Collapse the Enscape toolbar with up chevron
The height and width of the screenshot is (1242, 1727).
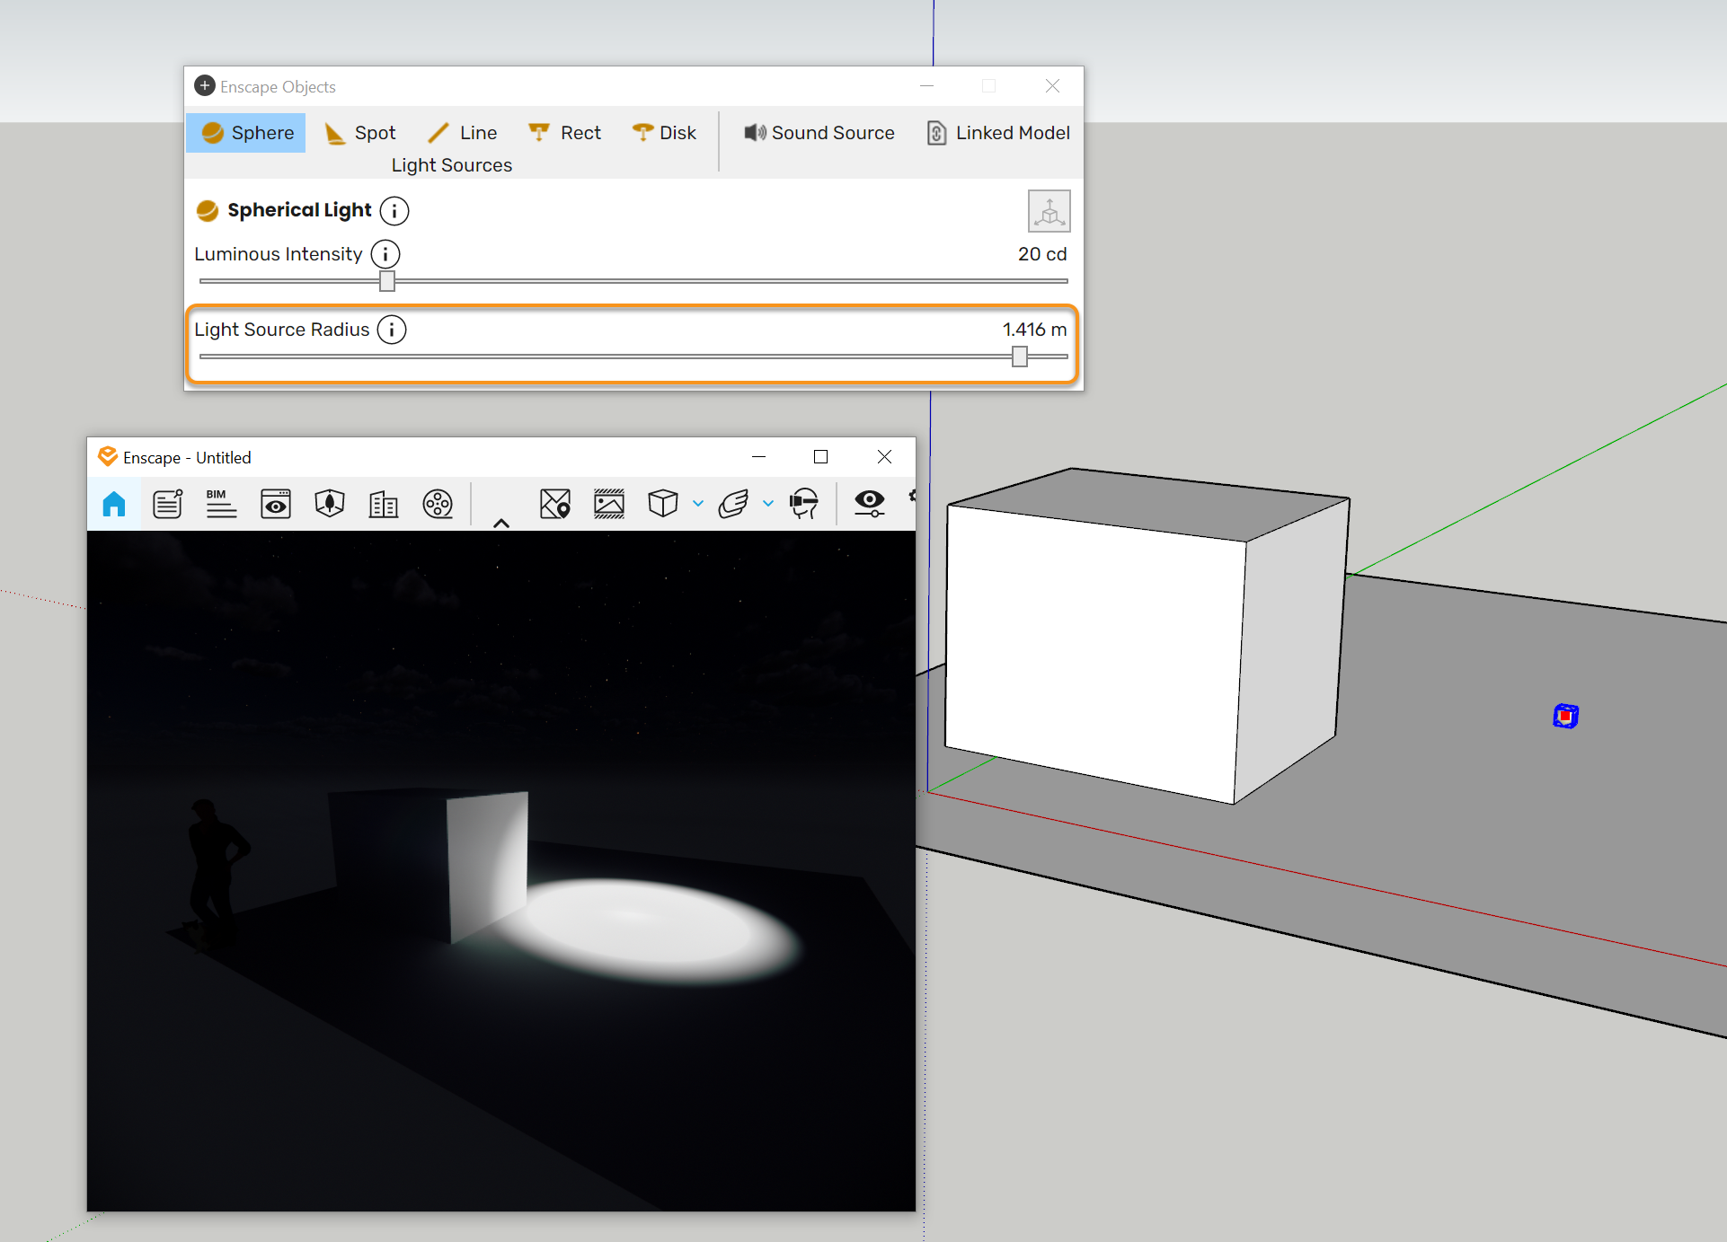point(501,524)
